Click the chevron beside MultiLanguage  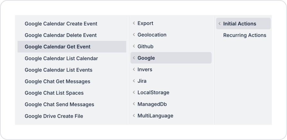point(134,116)
